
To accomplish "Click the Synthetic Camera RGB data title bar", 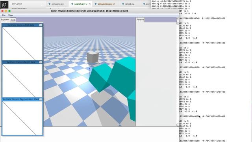I will pos(20,25).
